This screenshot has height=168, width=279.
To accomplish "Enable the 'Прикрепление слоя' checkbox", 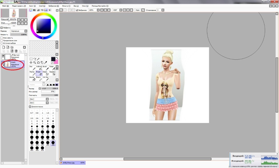I will click(2, 41).
